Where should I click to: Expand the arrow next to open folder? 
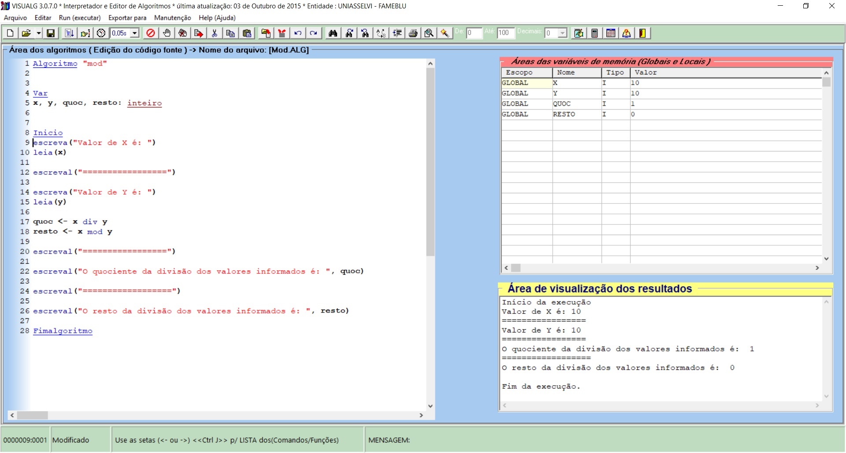[x=39, y=33]
